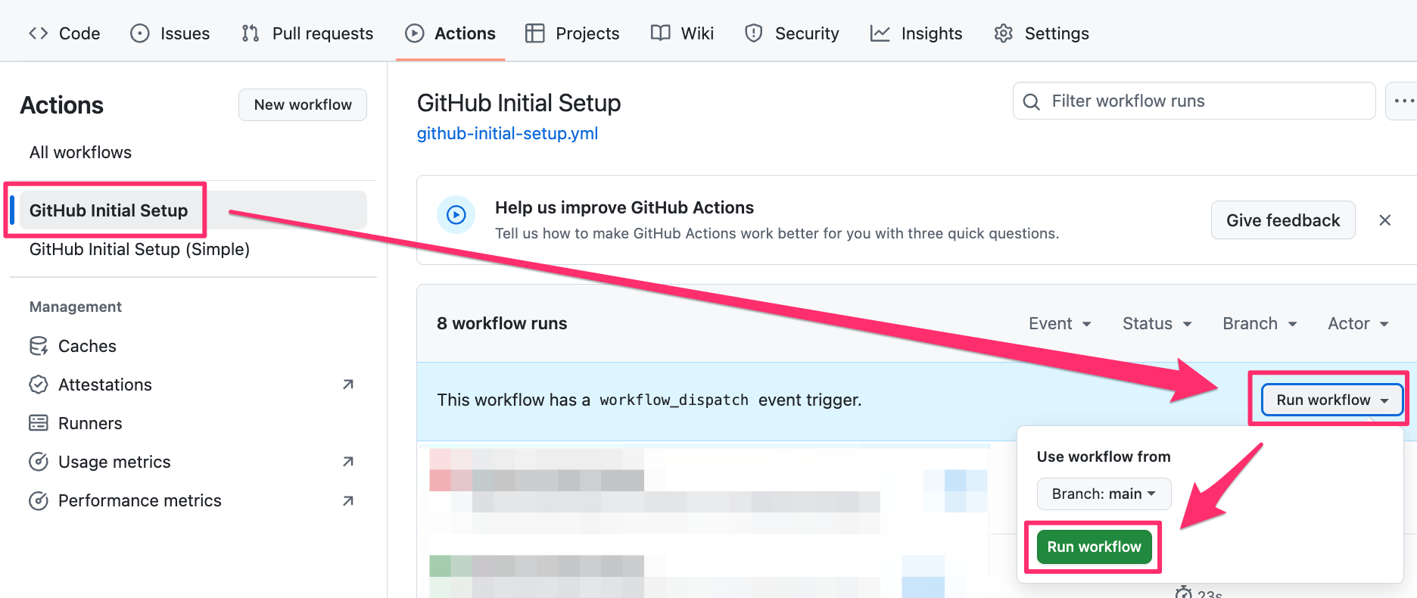Switch to the Wiki tab
1417x598 pixels.
tap(682, 33)
